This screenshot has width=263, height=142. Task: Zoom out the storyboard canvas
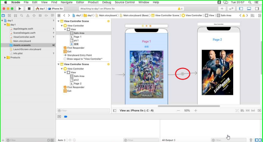[x=178, y=110]
